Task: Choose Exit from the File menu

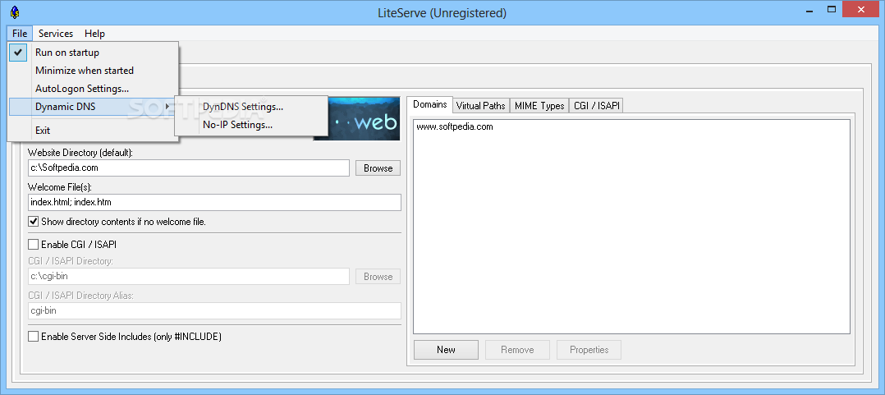Action: click(x=94, y=131)
